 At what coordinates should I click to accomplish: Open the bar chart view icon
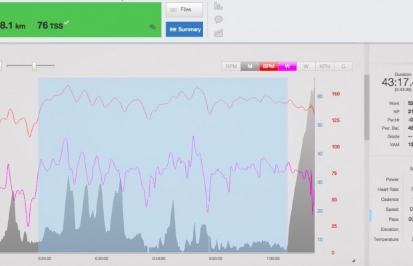click(218, 6)
